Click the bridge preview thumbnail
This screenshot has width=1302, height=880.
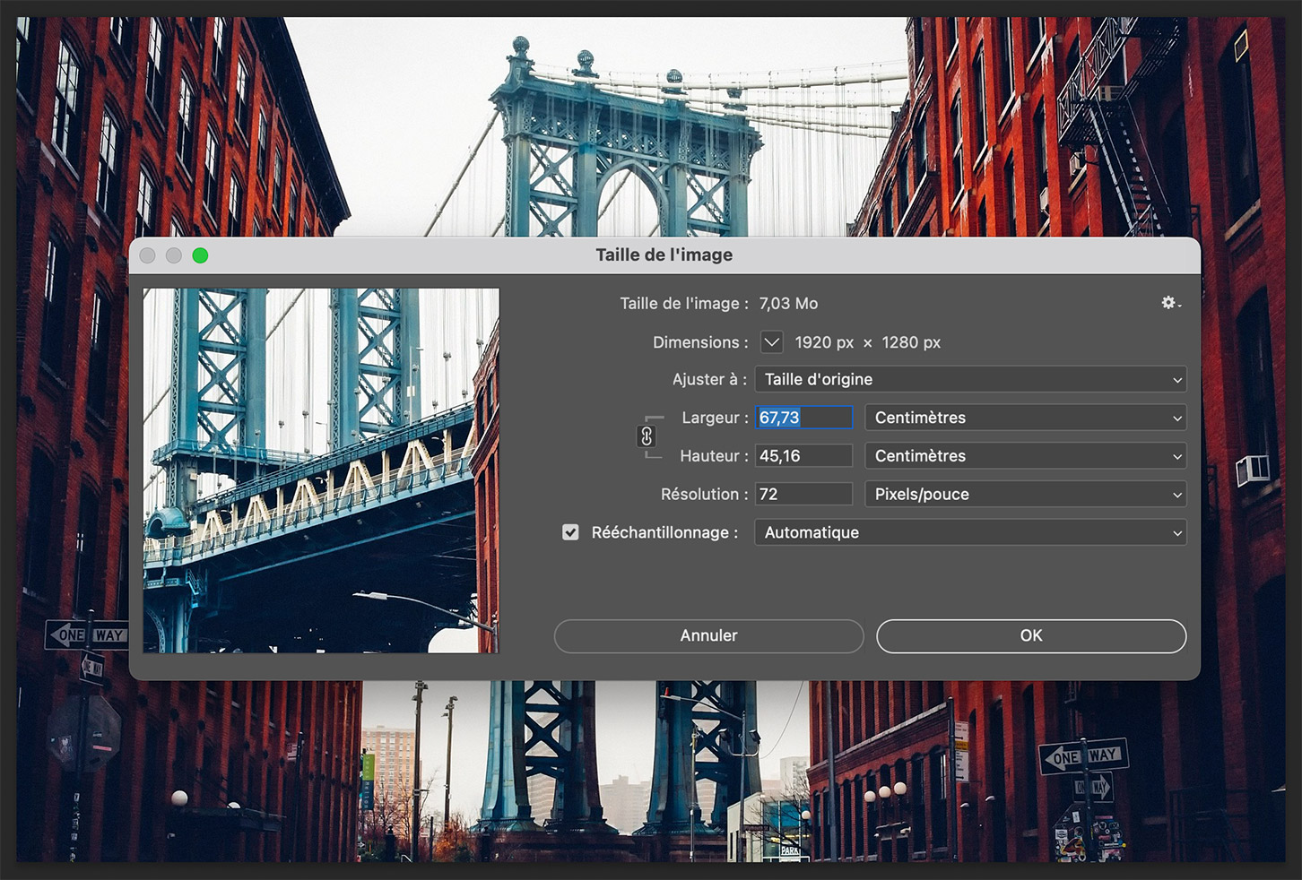pos(321,470)
